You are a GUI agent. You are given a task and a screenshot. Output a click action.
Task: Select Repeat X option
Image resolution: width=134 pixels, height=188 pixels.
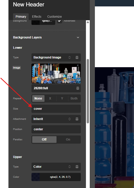point(50,98)
